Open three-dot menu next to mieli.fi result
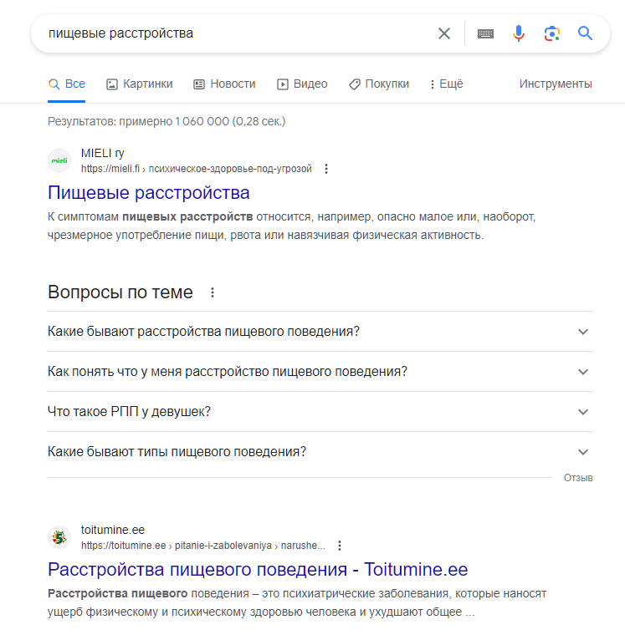625x635 pixels. tap(326, 169)
